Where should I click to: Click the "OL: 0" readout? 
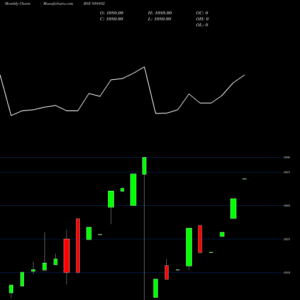click(x=202, y=25)
